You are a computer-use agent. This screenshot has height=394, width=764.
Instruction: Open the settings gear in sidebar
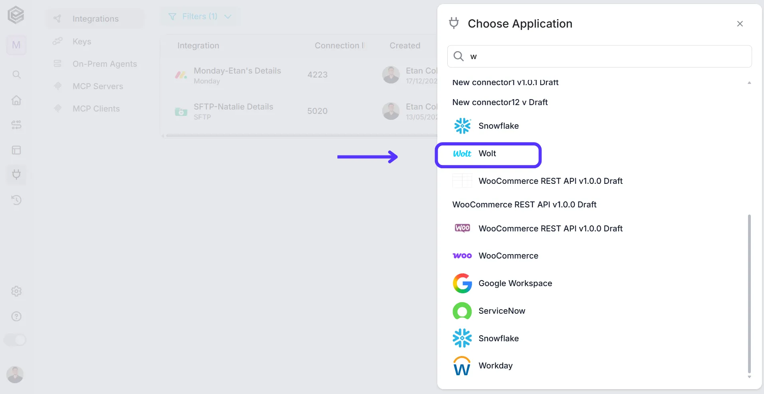coord(16,291)
